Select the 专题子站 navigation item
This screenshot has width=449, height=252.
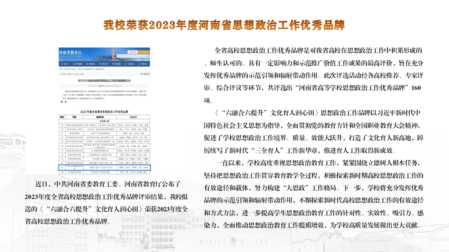[x=144, y=63]
